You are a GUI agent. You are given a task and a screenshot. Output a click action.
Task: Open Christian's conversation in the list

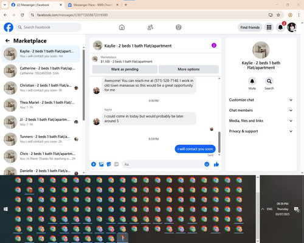coord(41,87)
